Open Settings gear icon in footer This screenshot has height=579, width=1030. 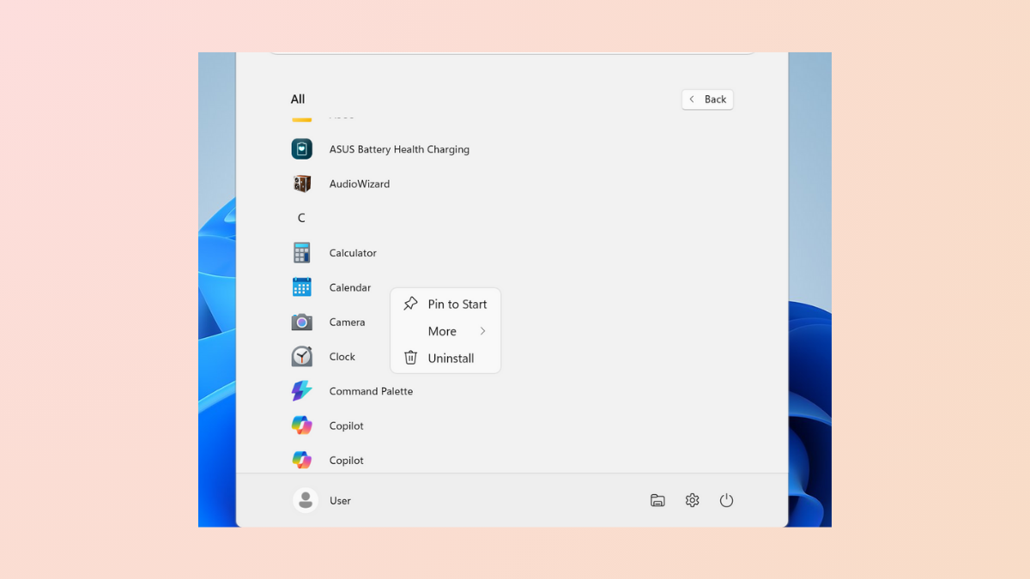692,500
